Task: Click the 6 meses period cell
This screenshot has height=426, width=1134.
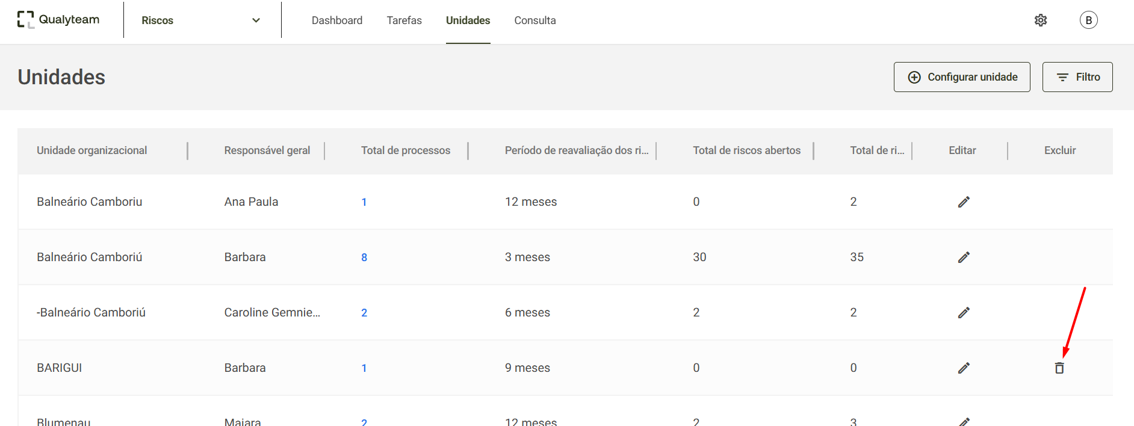Action: pos(527,312)
